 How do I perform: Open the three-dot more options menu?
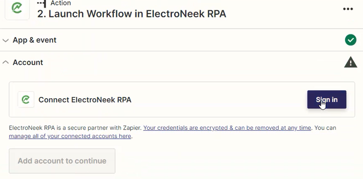[348, 9]
